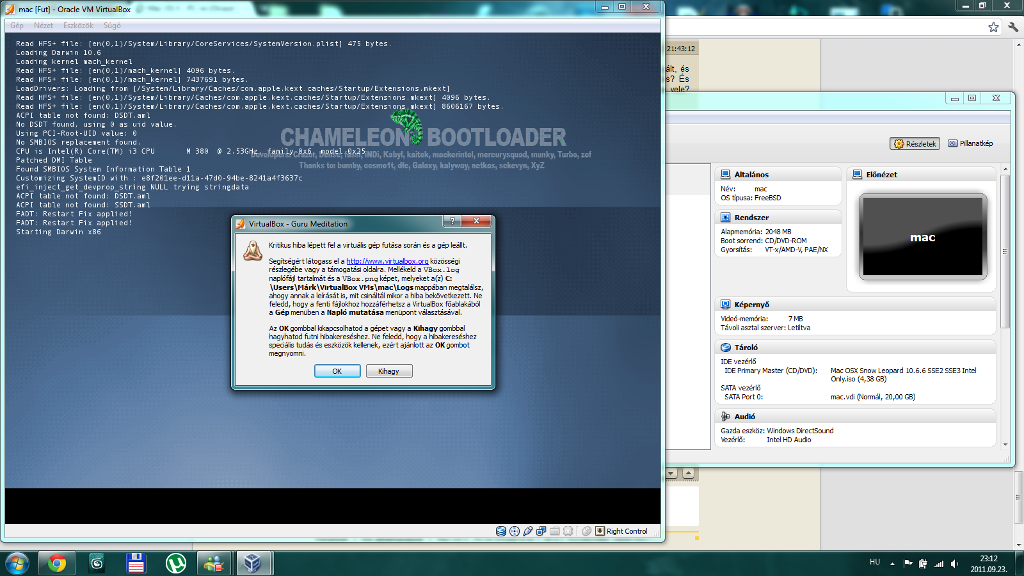Click the Kihagy button

tap(389, 371)
